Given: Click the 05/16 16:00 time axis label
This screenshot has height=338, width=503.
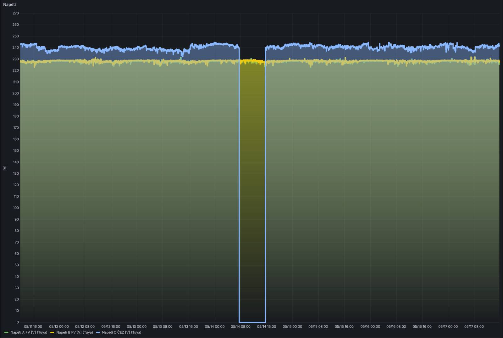Looking at the screenshot, I should tap(422, 327).
